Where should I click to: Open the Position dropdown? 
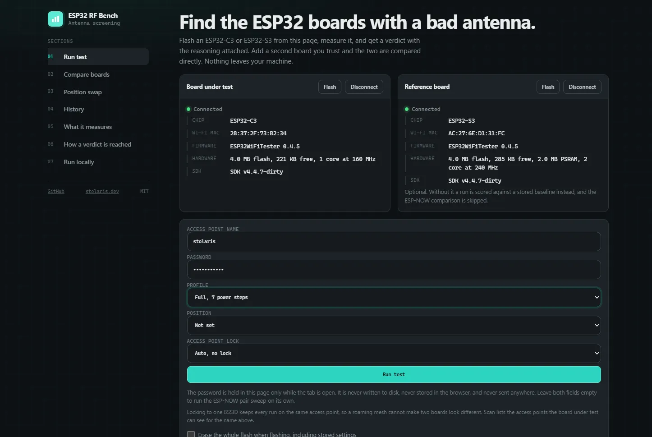tap(394, 325)
